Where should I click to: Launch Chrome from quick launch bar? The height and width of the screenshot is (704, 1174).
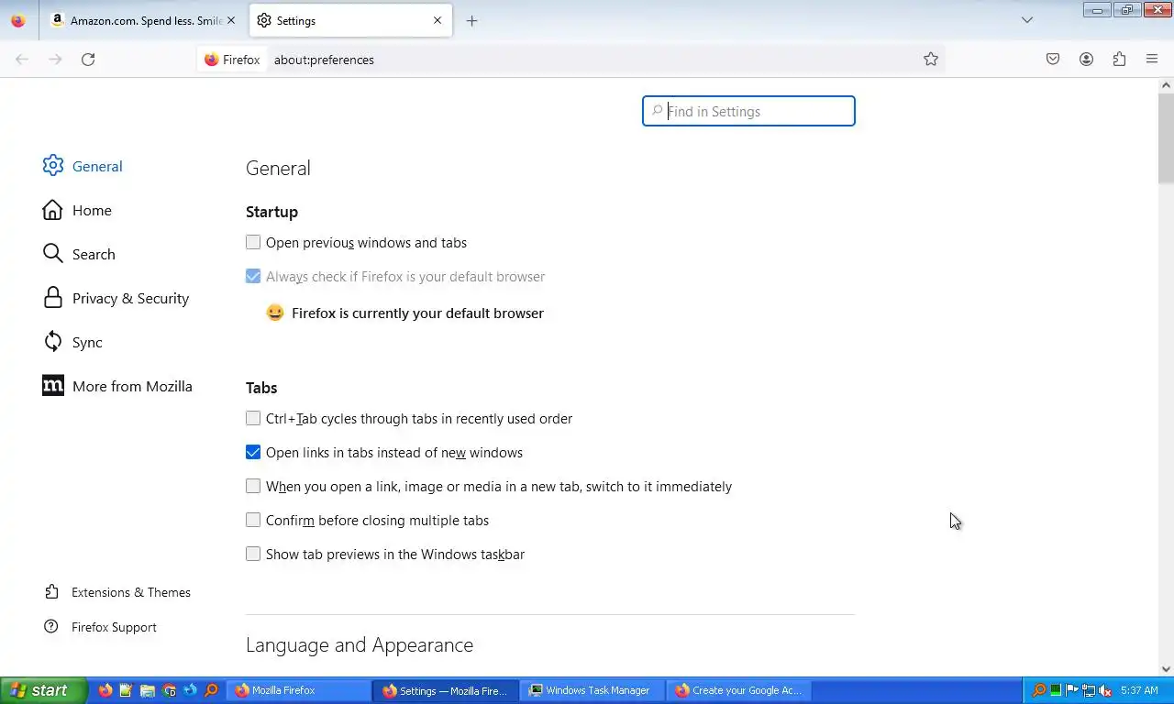pyautogui.click(x=169, y=690)
